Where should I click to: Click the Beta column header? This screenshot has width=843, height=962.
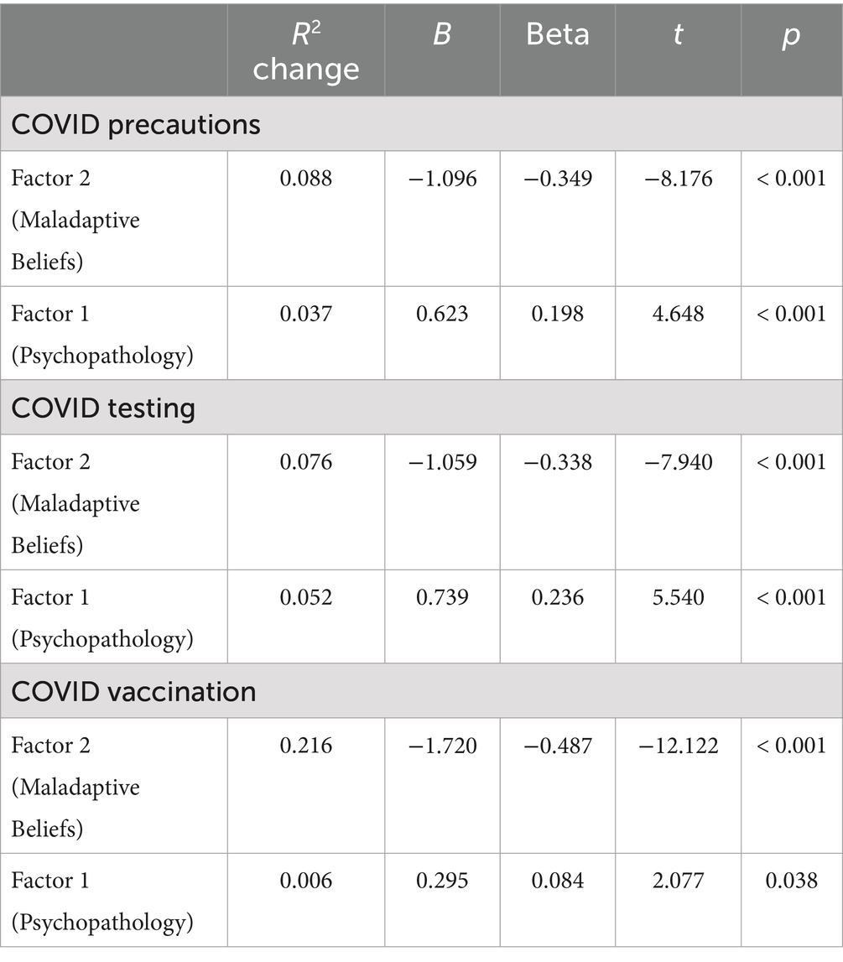point(557,35)
